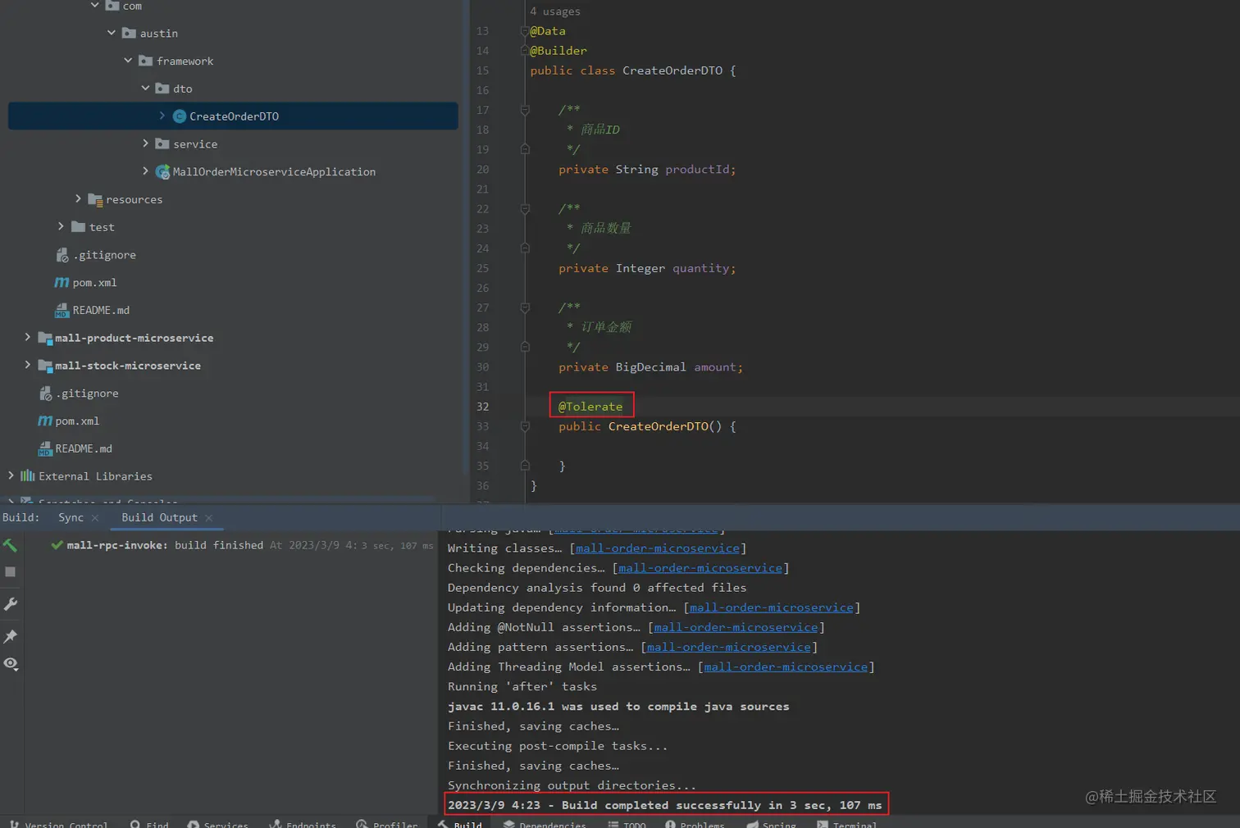Expand External Libraries

tap(11, 475)
